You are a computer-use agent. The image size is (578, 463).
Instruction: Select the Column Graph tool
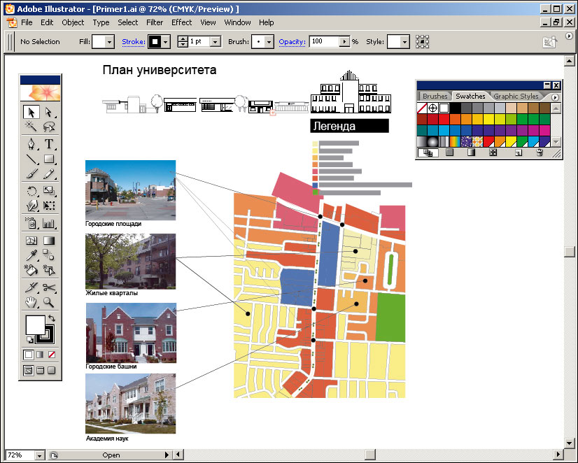49,223
